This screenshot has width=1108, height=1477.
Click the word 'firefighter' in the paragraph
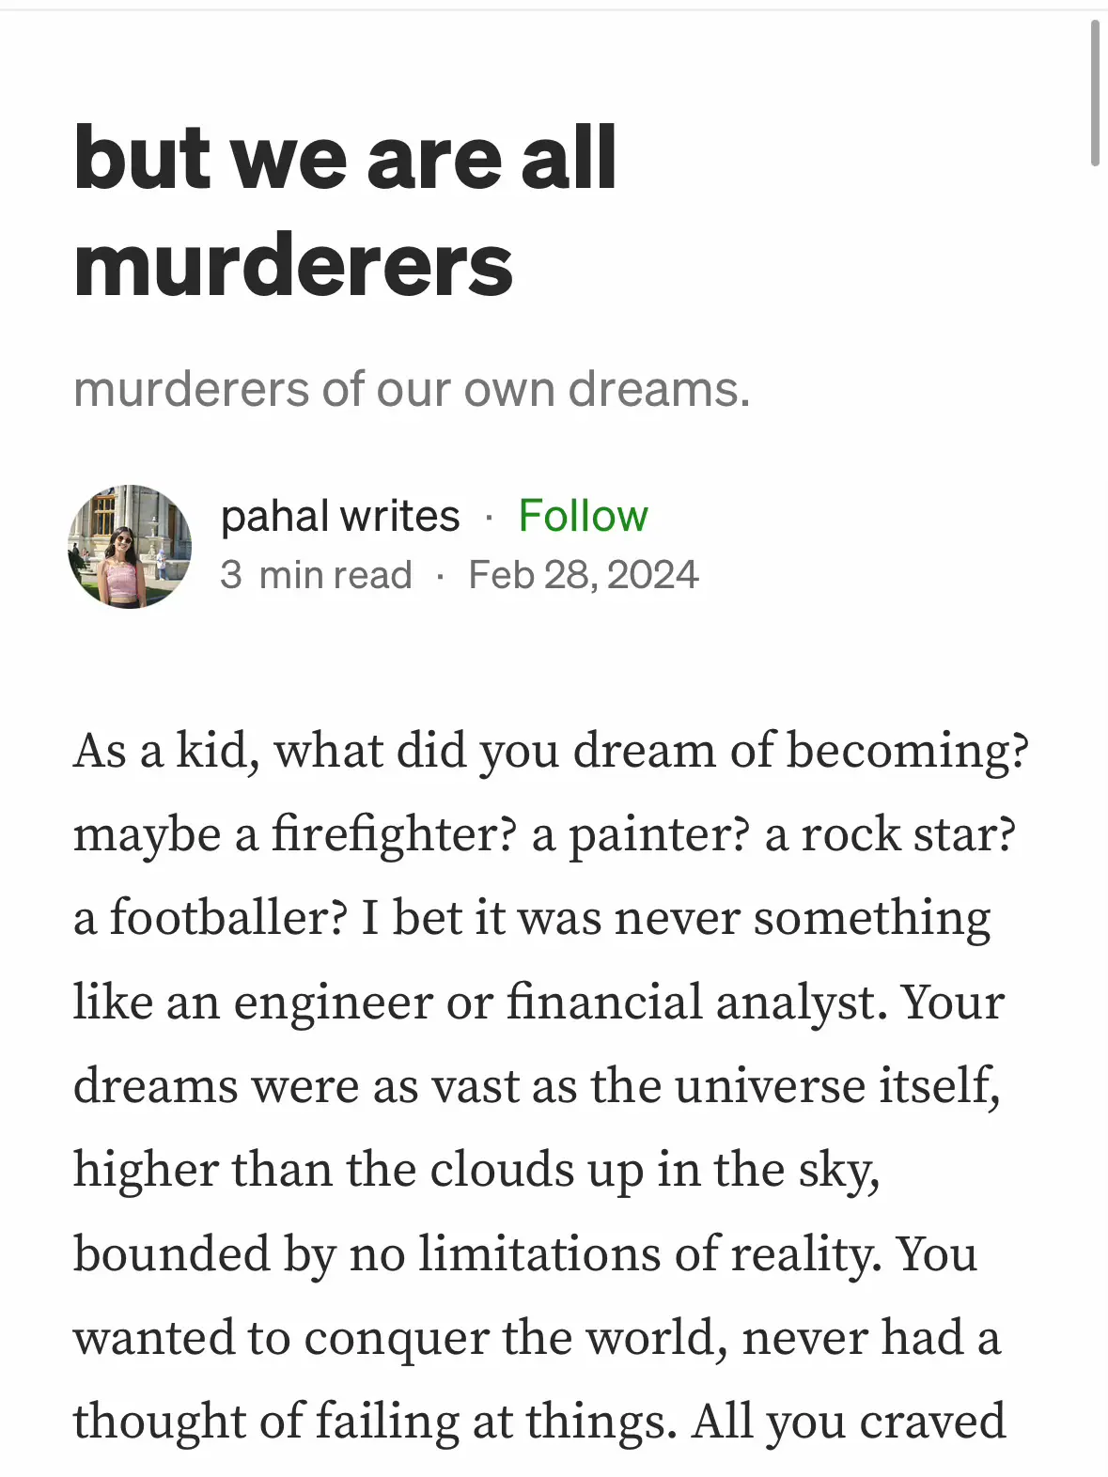click(x=393, y=834)
